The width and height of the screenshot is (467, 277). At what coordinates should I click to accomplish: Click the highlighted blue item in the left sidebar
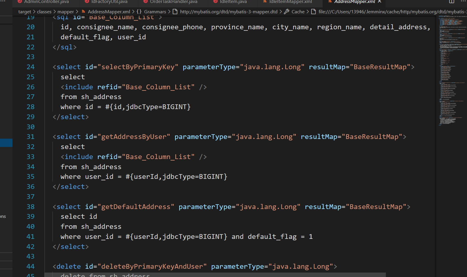pos(6,143)
